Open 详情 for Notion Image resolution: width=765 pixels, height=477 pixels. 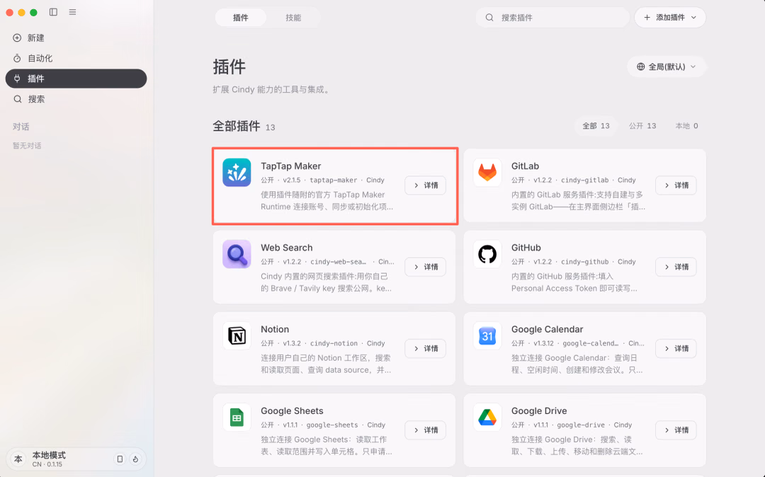[426, 348]
